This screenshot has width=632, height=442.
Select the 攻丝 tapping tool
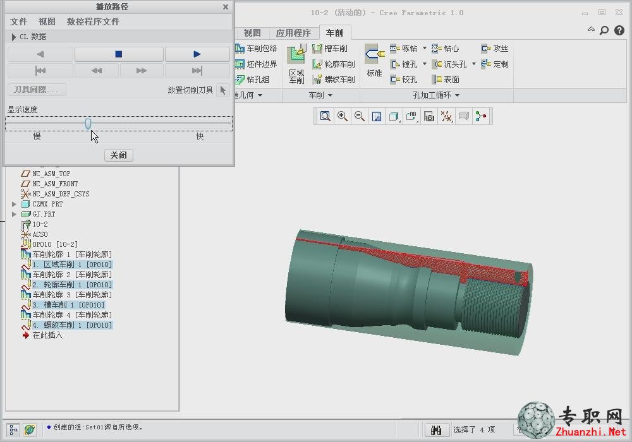pyautogui.click(x=495, y=49)
